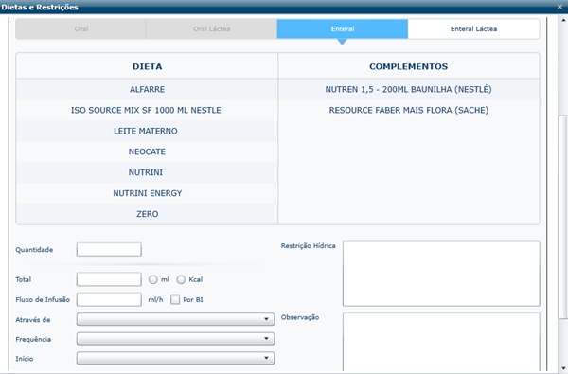Screen dimensions: 568x374
Task: Click the scrollbar down arrow
Action: (563, 368)
